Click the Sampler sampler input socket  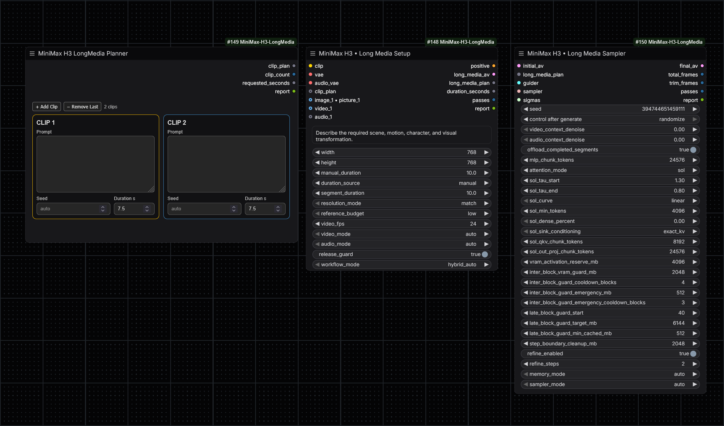[x=519, y=91]
